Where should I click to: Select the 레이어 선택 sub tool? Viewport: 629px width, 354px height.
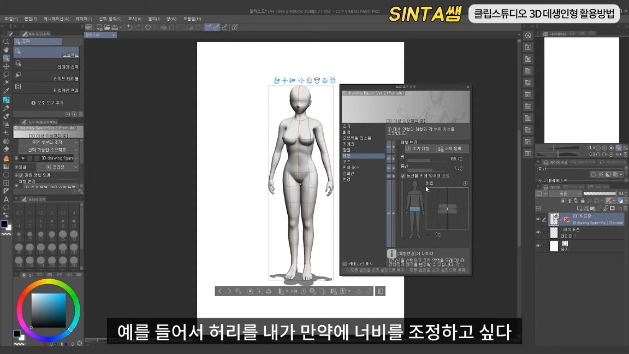[x=46, y=64]
